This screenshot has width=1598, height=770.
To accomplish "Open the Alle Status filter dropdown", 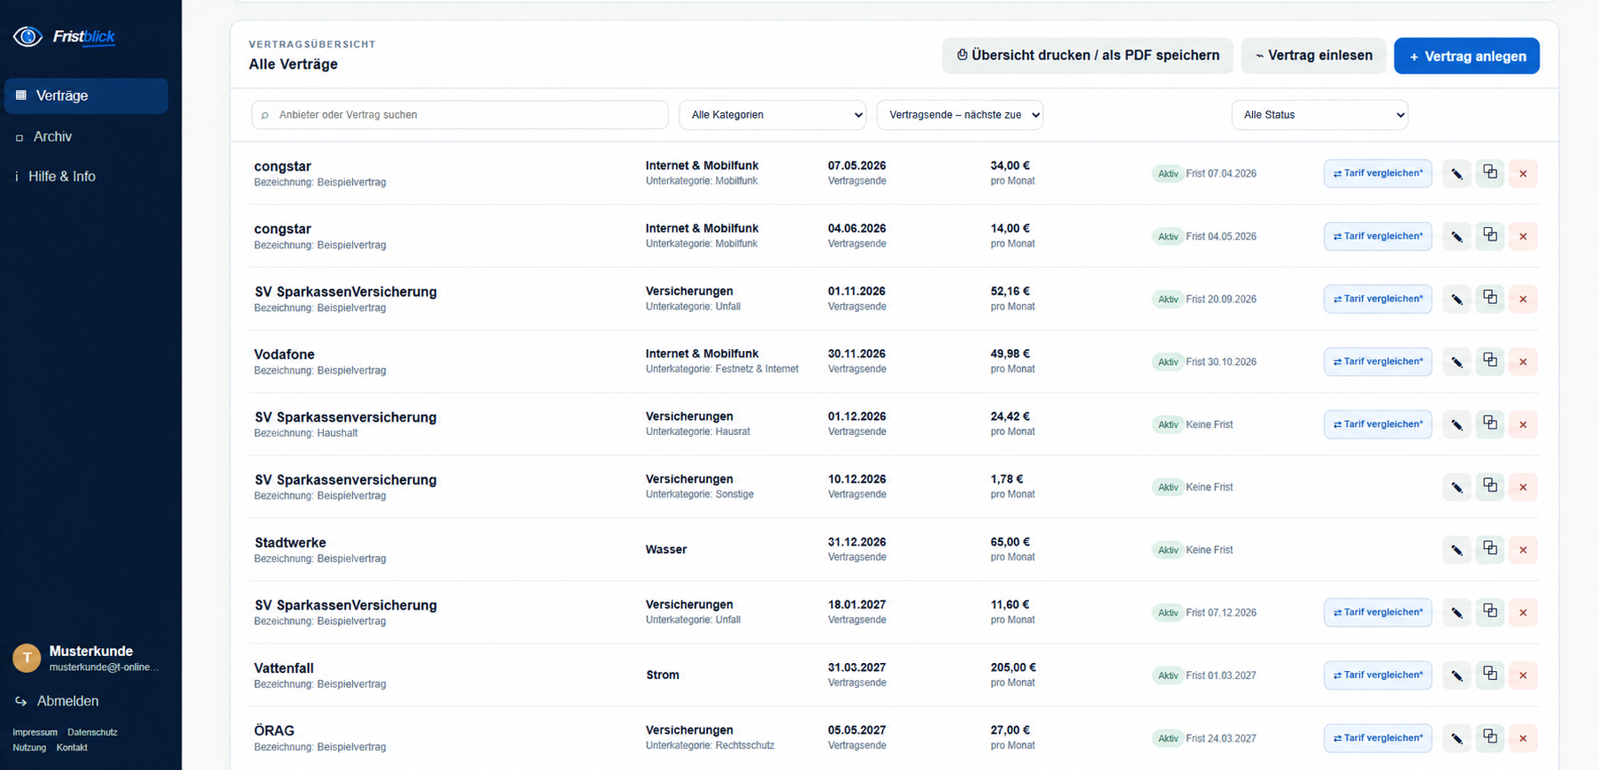I will pos(1319,115).
